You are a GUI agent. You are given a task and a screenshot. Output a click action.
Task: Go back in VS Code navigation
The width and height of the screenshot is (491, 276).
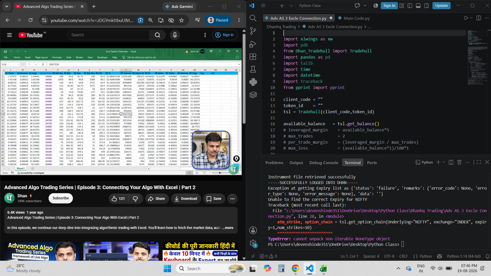click(x=282, y=6)
